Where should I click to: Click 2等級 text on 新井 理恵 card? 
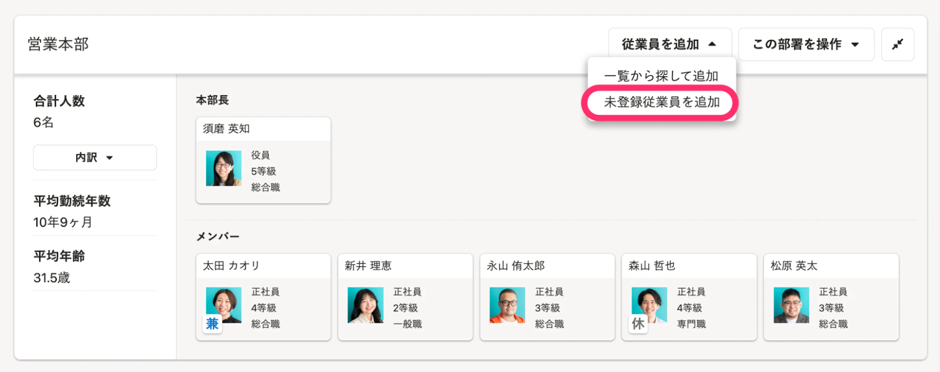pos(405,308)
